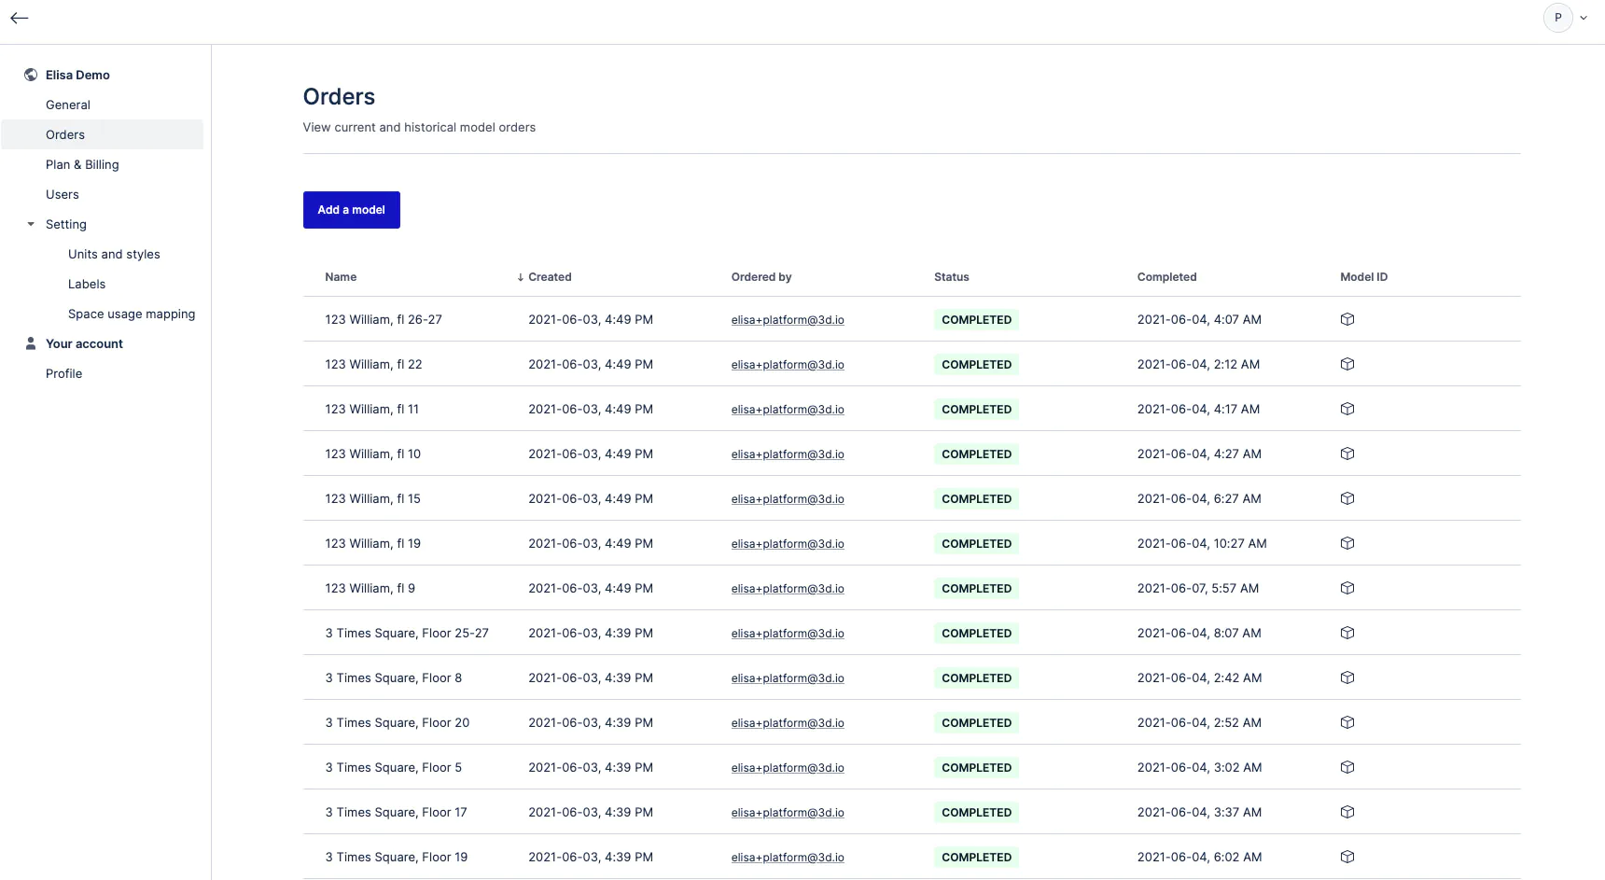Open model cube icon for 123 William, fl 19

pos(1347,543)
